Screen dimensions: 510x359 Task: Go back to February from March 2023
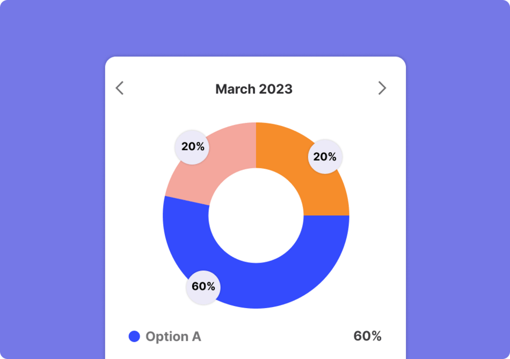tap(120, 88)
